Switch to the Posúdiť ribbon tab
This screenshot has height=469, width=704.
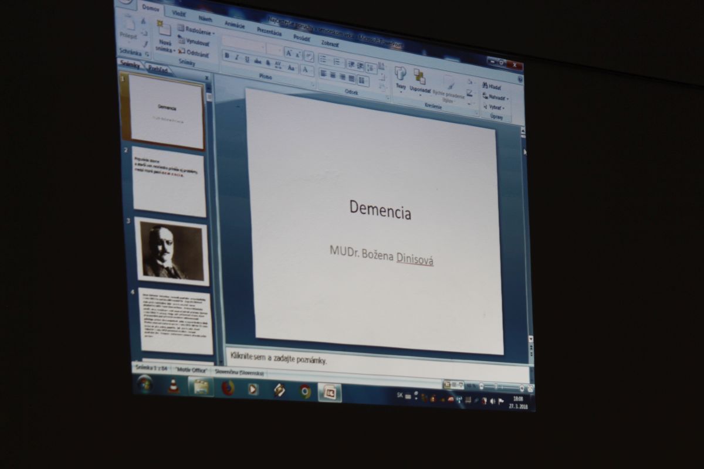coord(302,38)
